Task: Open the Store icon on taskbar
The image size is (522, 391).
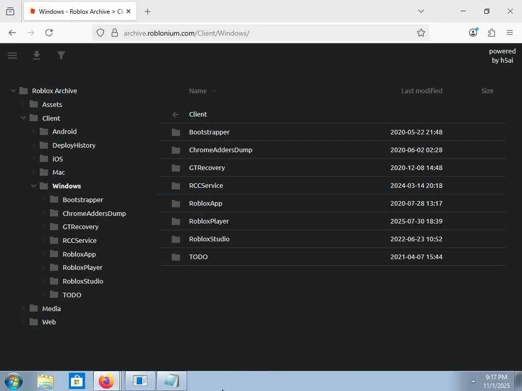Action: 76,381
